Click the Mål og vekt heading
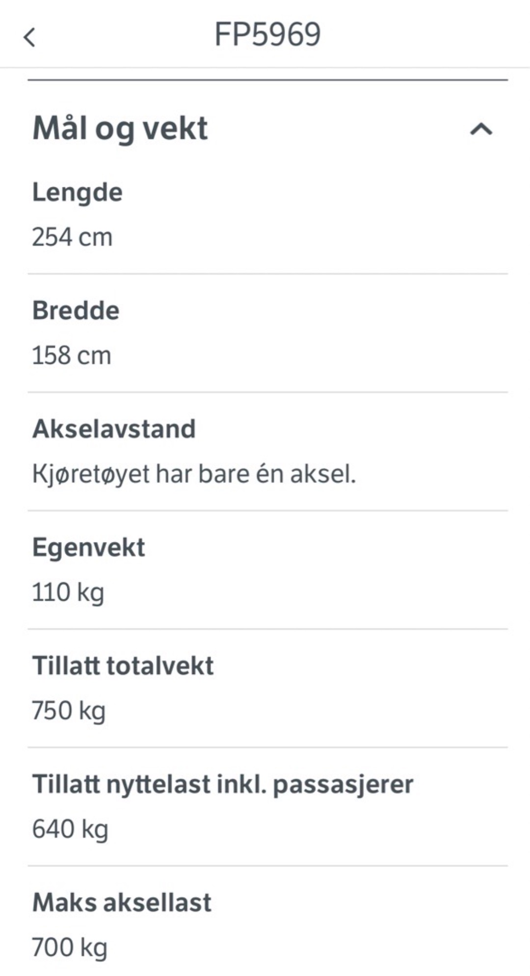The height and width of the screenshot is (976, 530). click(x=120, y=129)
